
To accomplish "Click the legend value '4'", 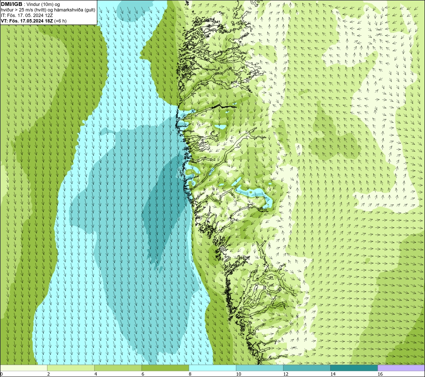I will pyautogui.click(x=96, y=374).
